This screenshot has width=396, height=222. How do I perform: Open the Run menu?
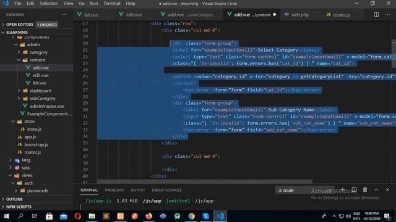tap(94, 4)
